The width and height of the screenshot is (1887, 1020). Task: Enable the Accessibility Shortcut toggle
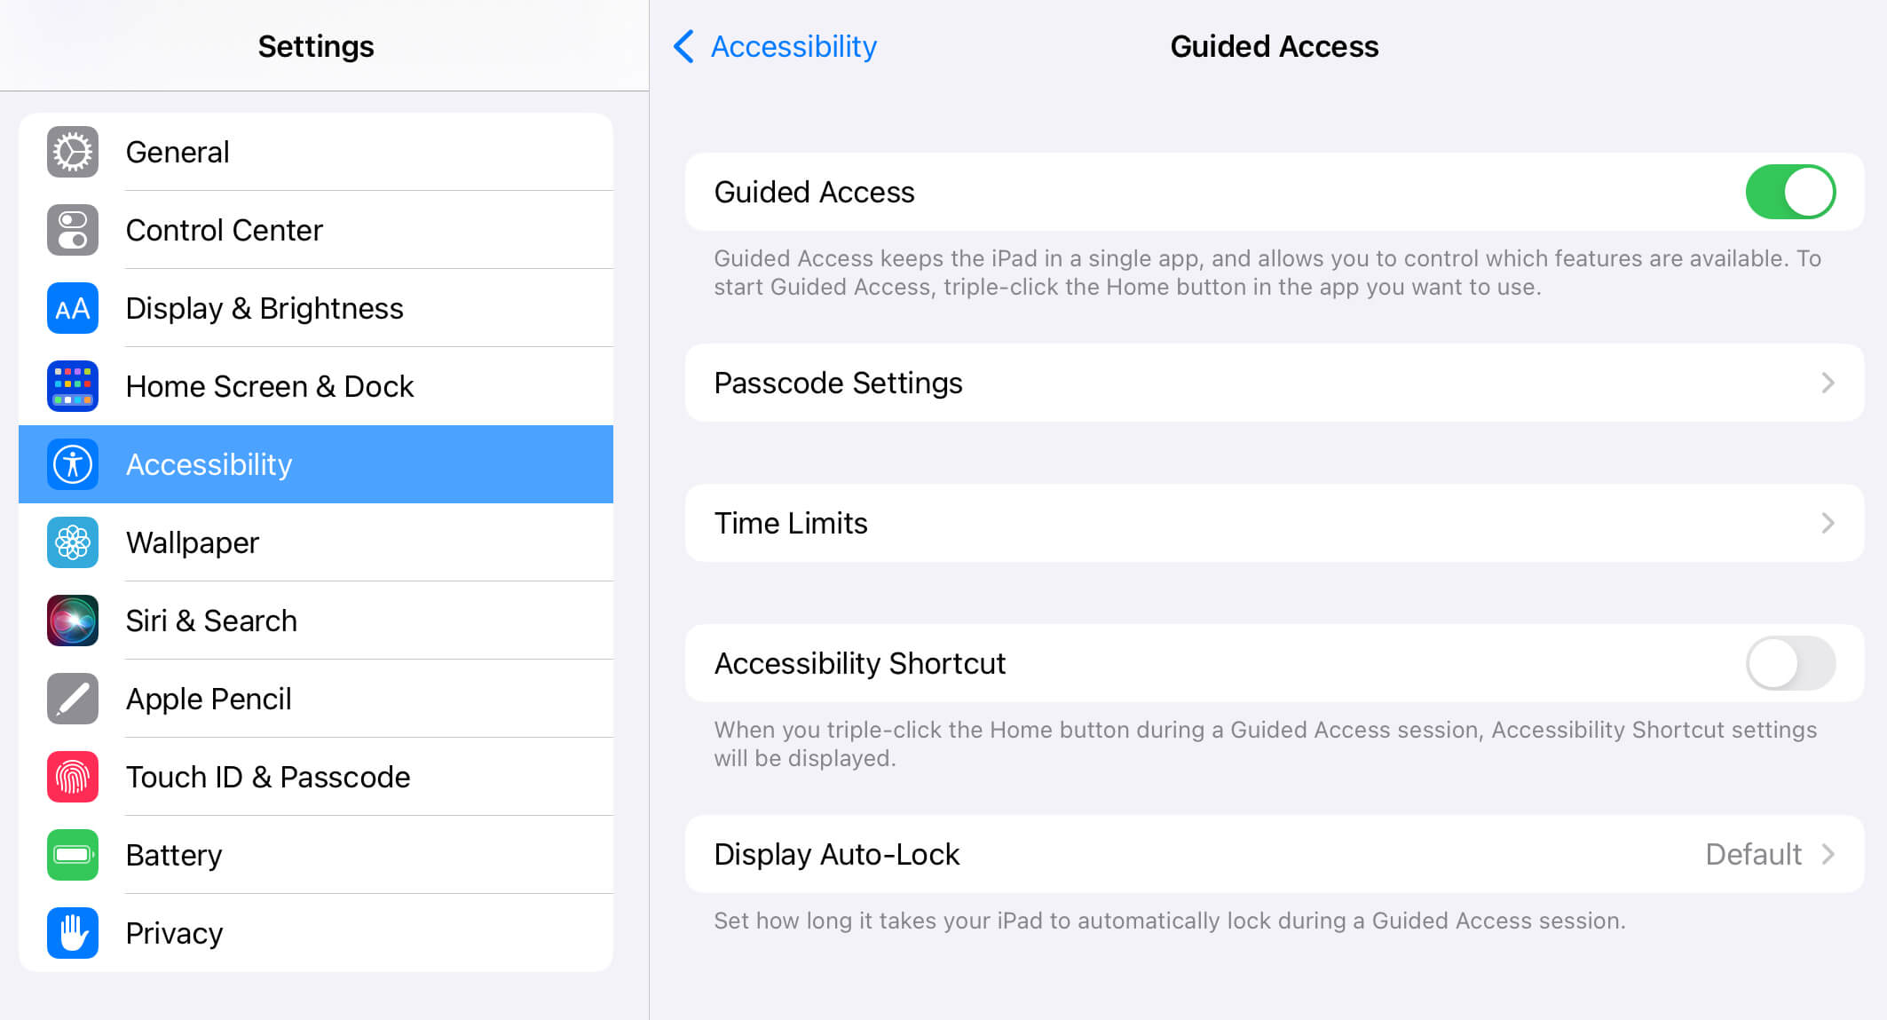1790,663
